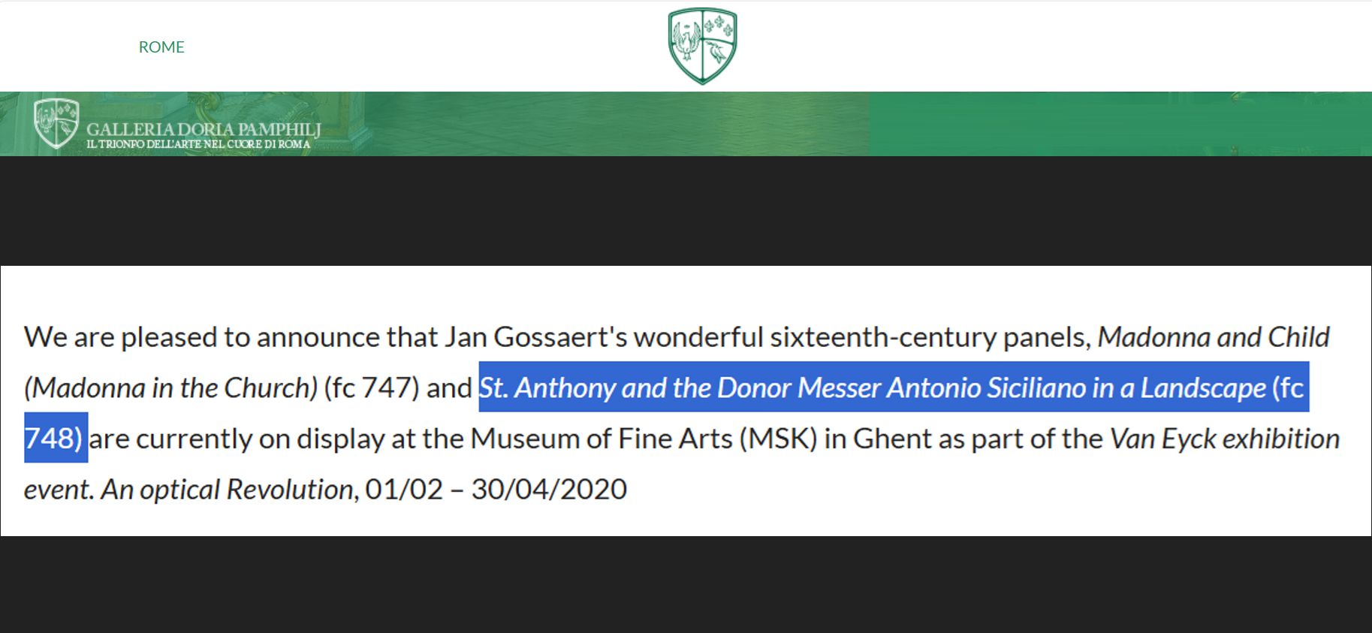The width and height of the screenshot is (1372, 633).
Task: Click the dark band above the announcement
Action: pos(686,211)
